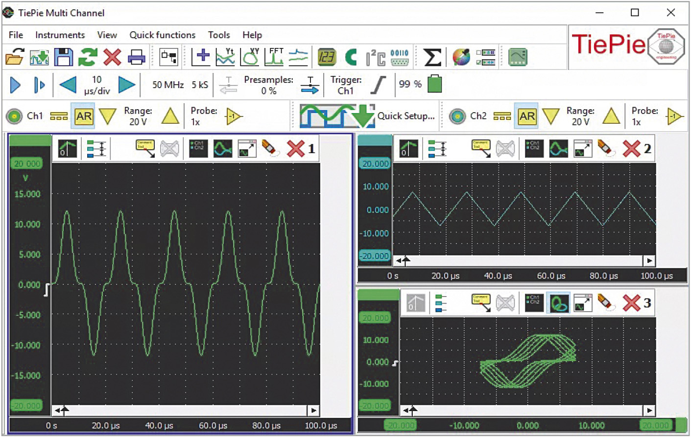The height and width of the screenshot is (438, 691).
Task: Click the Ch2 Probe 1x setting
Action: 644,116
